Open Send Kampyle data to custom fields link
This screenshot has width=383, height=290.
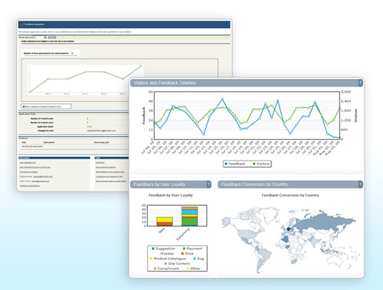pos(111,181)
